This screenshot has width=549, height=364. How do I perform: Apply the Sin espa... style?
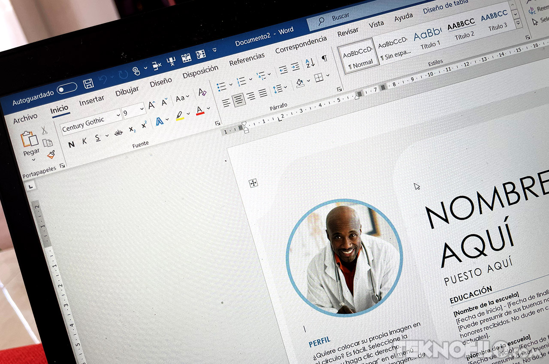coord(393,48)
